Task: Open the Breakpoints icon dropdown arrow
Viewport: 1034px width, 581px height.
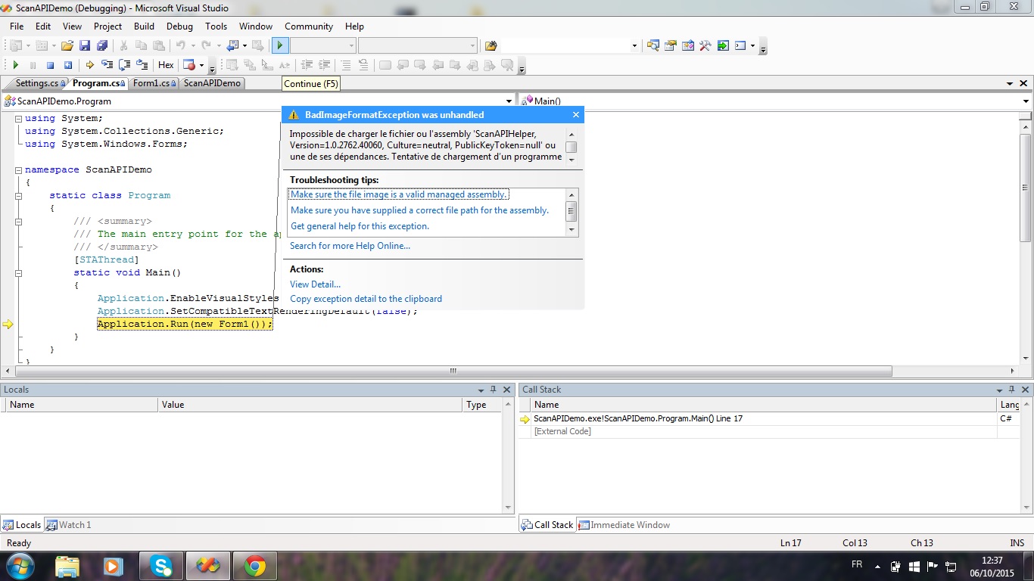Action: click(x=201, y=65)
